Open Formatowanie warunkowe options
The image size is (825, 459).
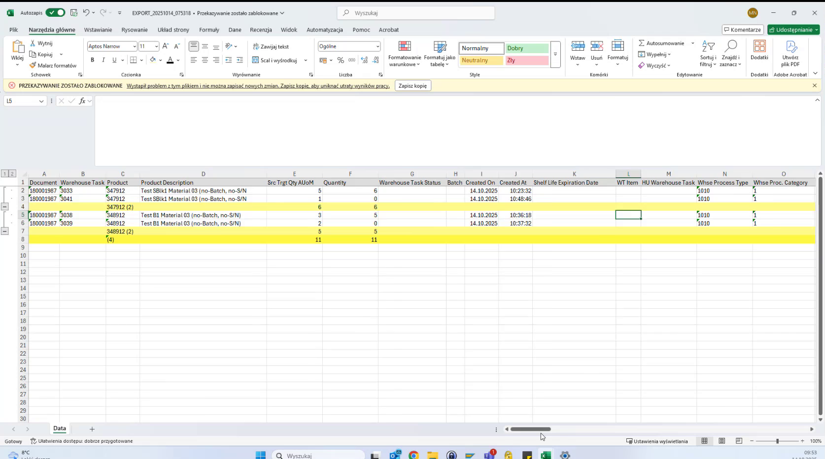[404, 54]
